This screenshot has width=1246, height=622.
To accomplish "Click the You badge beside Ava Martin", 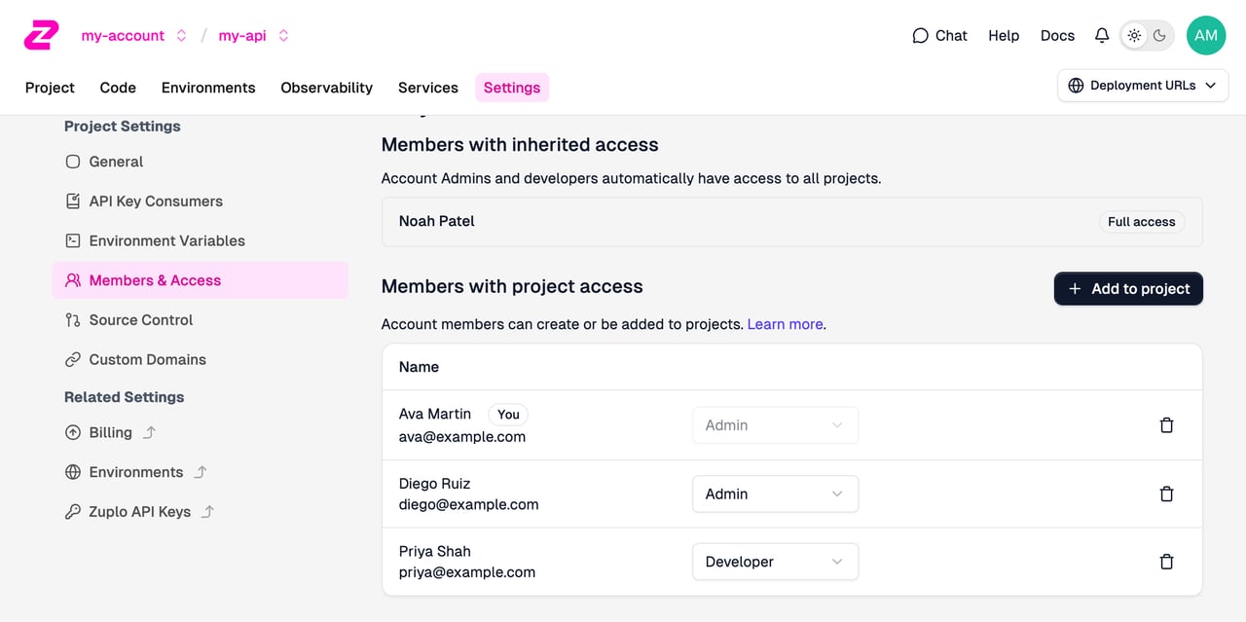I will [x=508, y=414].
